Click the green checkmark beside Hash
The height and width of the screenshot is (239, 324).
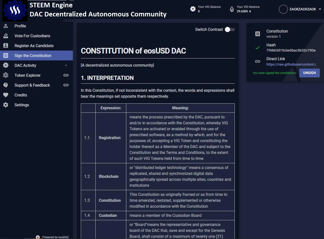[257, 47]
